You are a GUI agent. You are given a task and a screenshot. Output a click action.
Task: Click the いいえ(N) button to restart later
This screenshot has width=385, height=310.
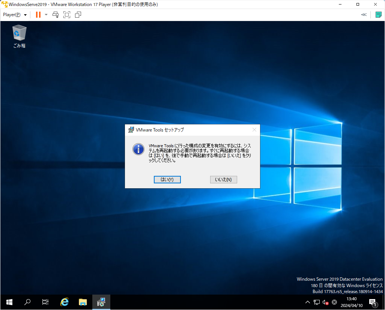pyautogui.click(x=223, y=180)
